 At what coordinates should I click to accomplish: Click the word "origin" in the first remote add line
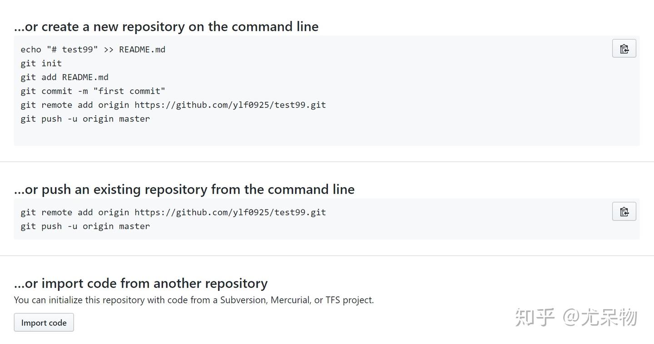(114, 105)
